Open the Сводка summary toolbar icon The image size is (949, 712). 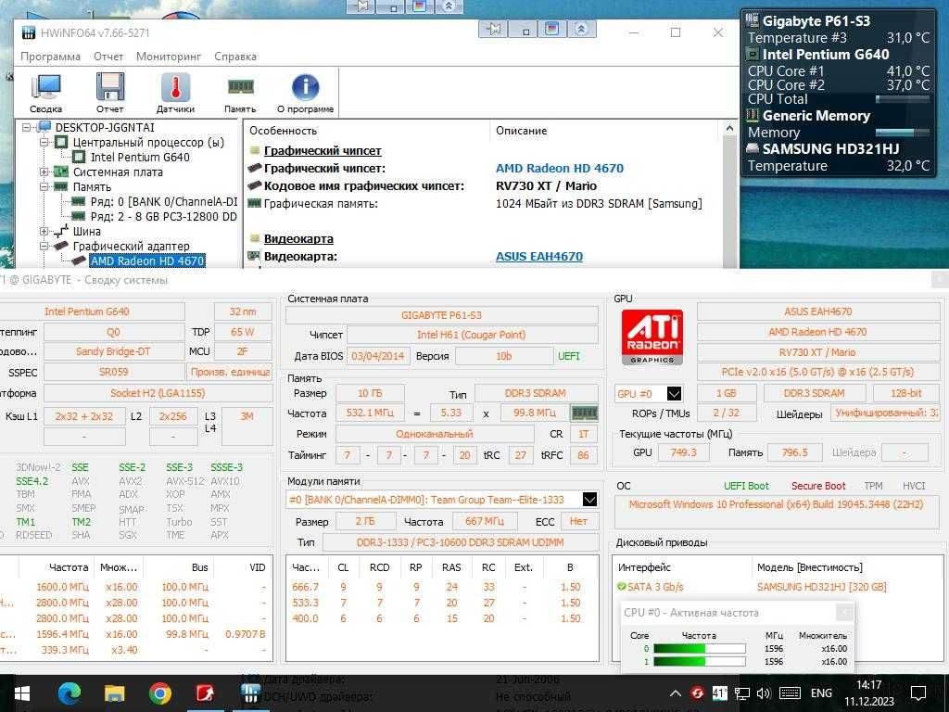pyautogui.click(x=46, y=92)
